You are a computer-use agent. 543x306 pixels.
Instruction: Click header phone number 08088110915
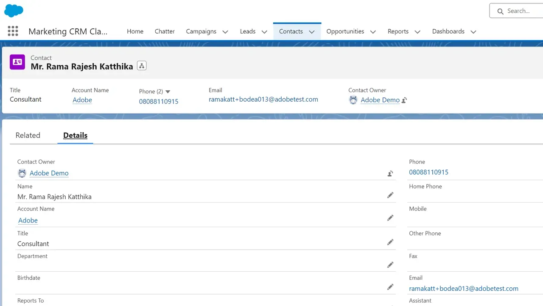[159, 102]
